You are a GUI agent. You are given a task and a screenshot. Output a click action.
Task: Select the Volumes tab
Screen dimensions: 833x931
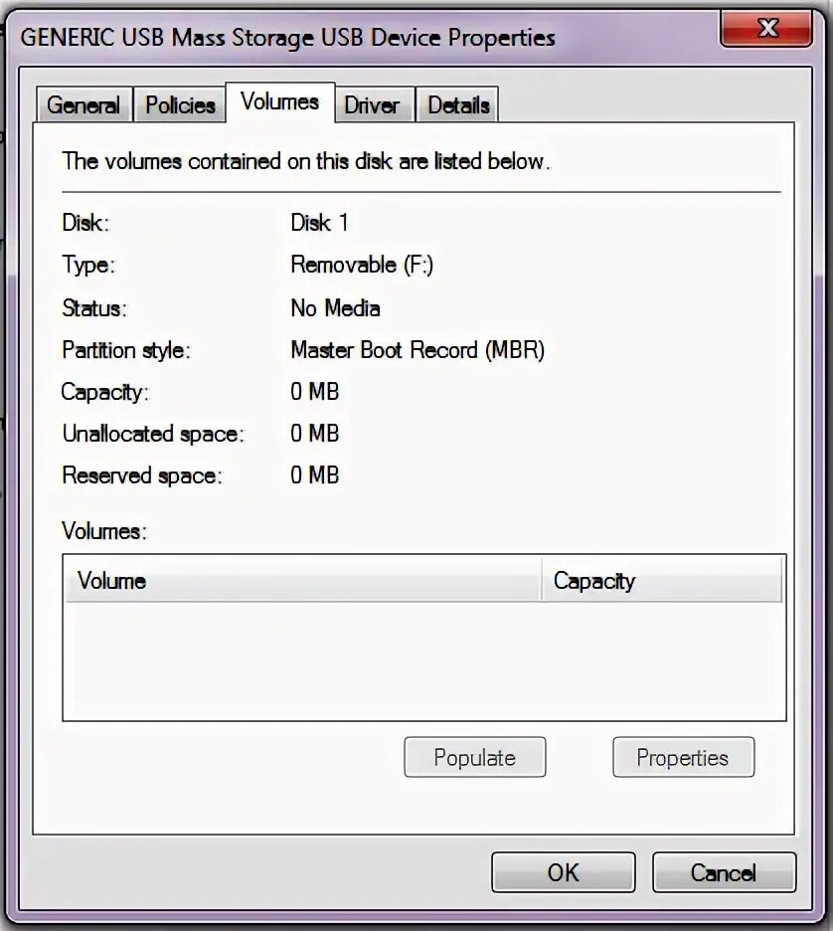279,100
